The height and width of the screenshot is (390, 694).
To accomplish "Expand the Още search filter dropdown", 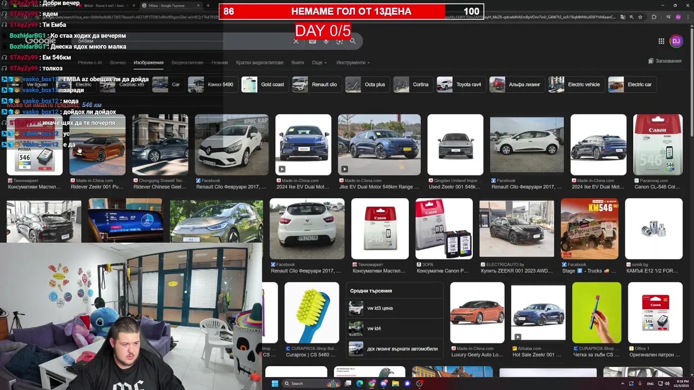I will (x=319, y=62).
